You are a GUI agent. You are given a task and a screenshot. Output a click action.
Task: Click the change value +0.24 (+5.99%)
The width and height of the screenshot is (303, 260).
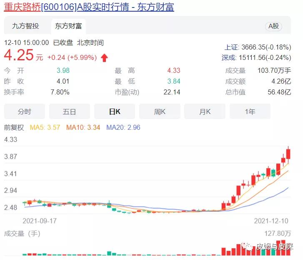pos(72,57)
